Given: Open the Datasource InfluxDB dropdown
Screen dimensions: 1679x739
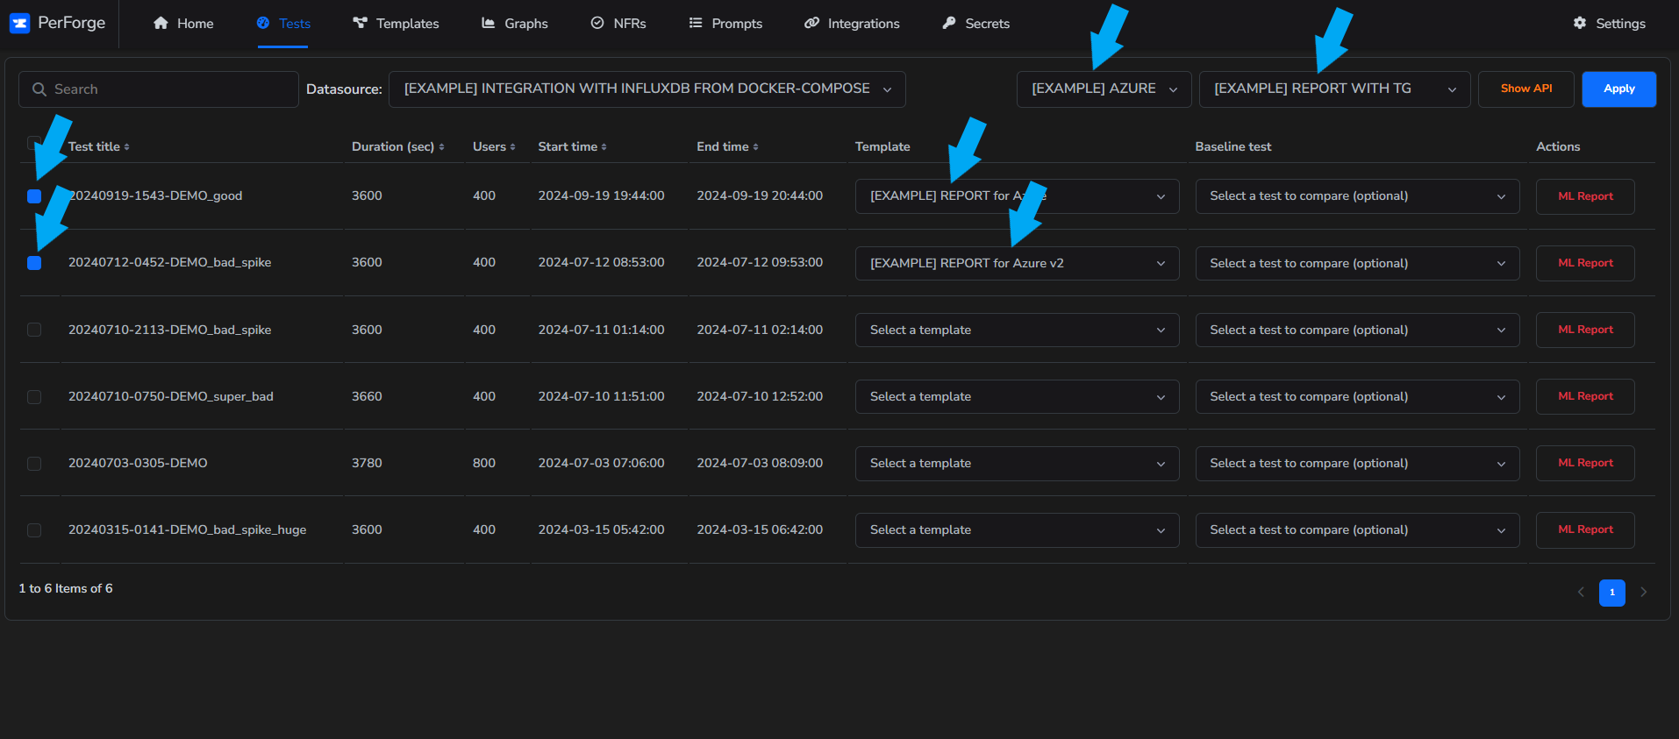Looking at the screenshot, I should (647, 89).
